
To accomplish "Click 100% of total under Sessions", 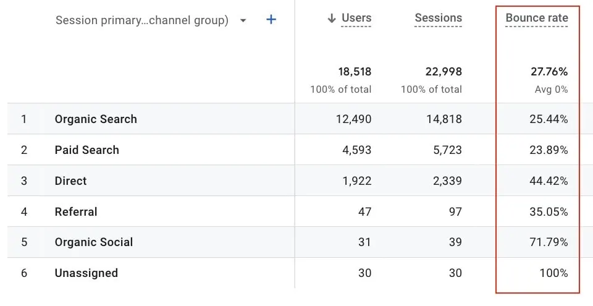I will pos(432,90).
